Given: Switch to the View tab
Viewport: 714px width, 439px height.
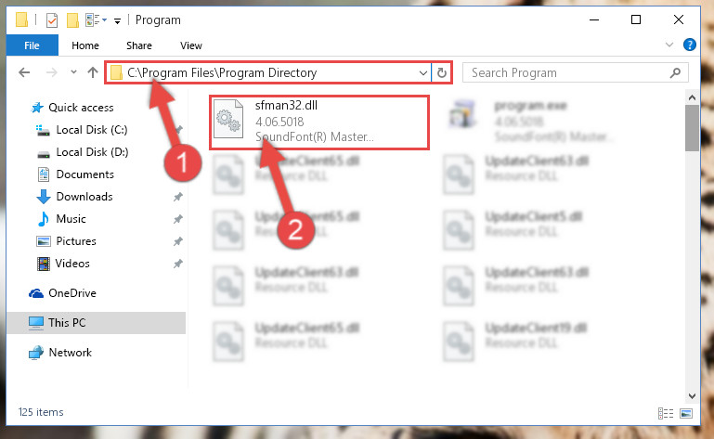Looking at the screenshot, I should (x=190, y=45).
